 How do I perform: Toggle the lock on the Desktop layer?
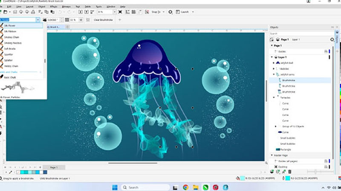click(x=326, y=167)
